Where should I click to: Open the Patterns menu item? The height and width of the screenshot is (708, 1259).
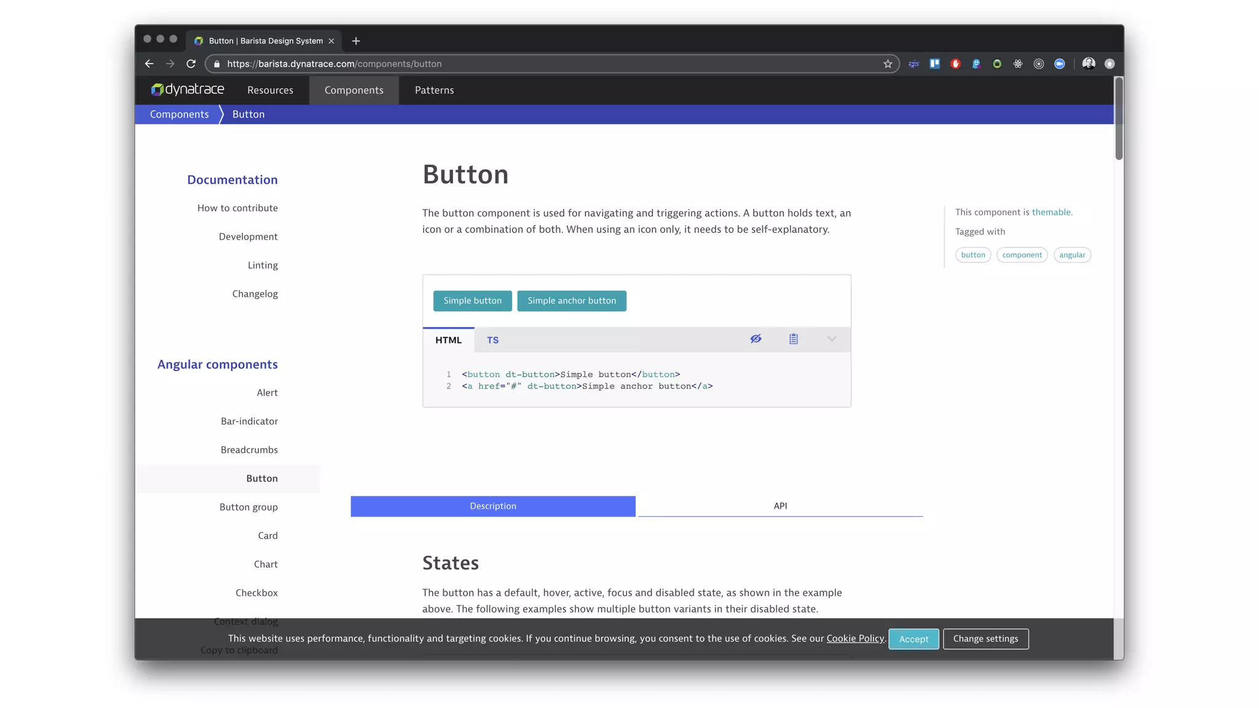coord(434,90)
